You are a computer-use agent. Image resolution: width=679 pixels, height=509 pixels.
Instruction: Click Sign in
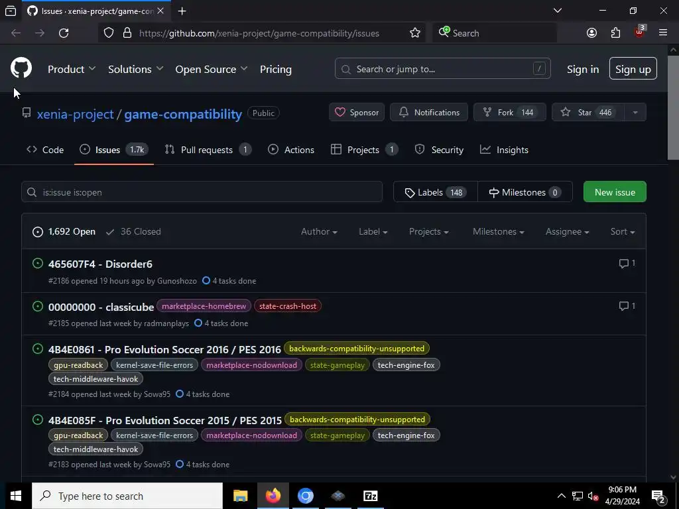click(x=583, y=69)
